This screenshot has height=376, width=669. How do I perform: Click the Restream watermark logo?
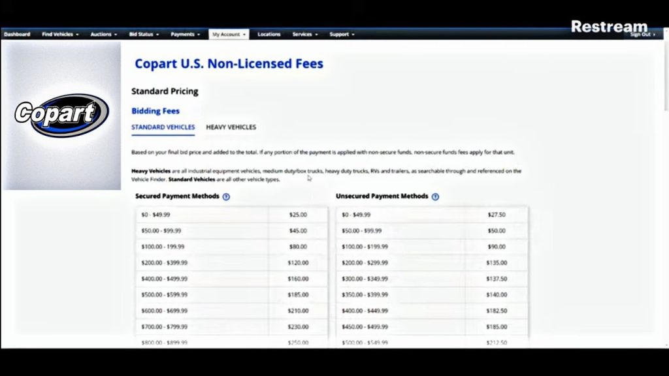(x=609, y=27)
